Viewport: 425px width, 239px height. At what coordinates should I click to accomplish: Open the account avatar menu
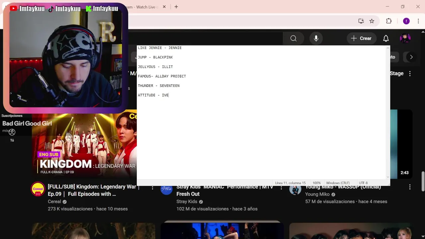(x=405, y=39)
